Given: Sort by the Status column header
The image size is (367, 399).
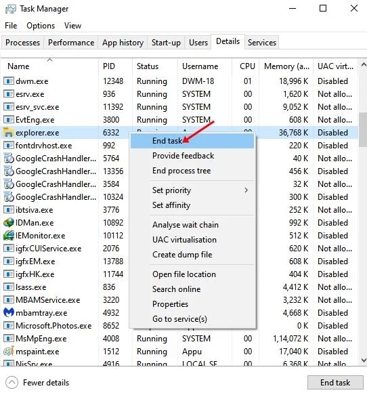Looking at the screenshot, I should click(x=155, y=66).
